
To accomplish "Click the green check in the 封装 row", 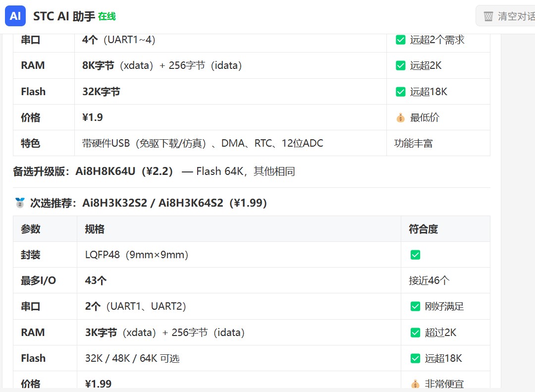I will pos(415,255).
